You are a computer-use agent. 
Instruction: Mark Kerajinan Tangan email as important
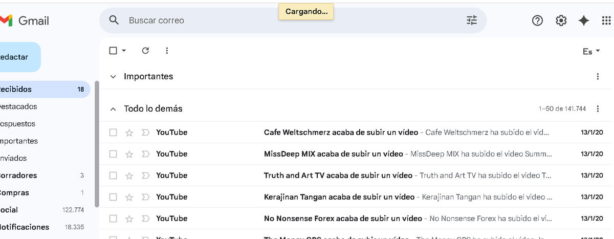coord(145,197)
